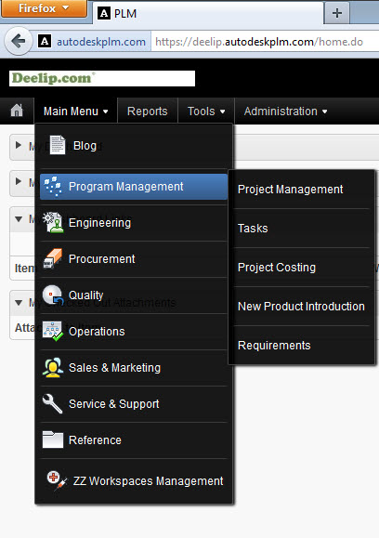Select Project Management from submenu
Screen dimensions: 379x538
[290, 190]
